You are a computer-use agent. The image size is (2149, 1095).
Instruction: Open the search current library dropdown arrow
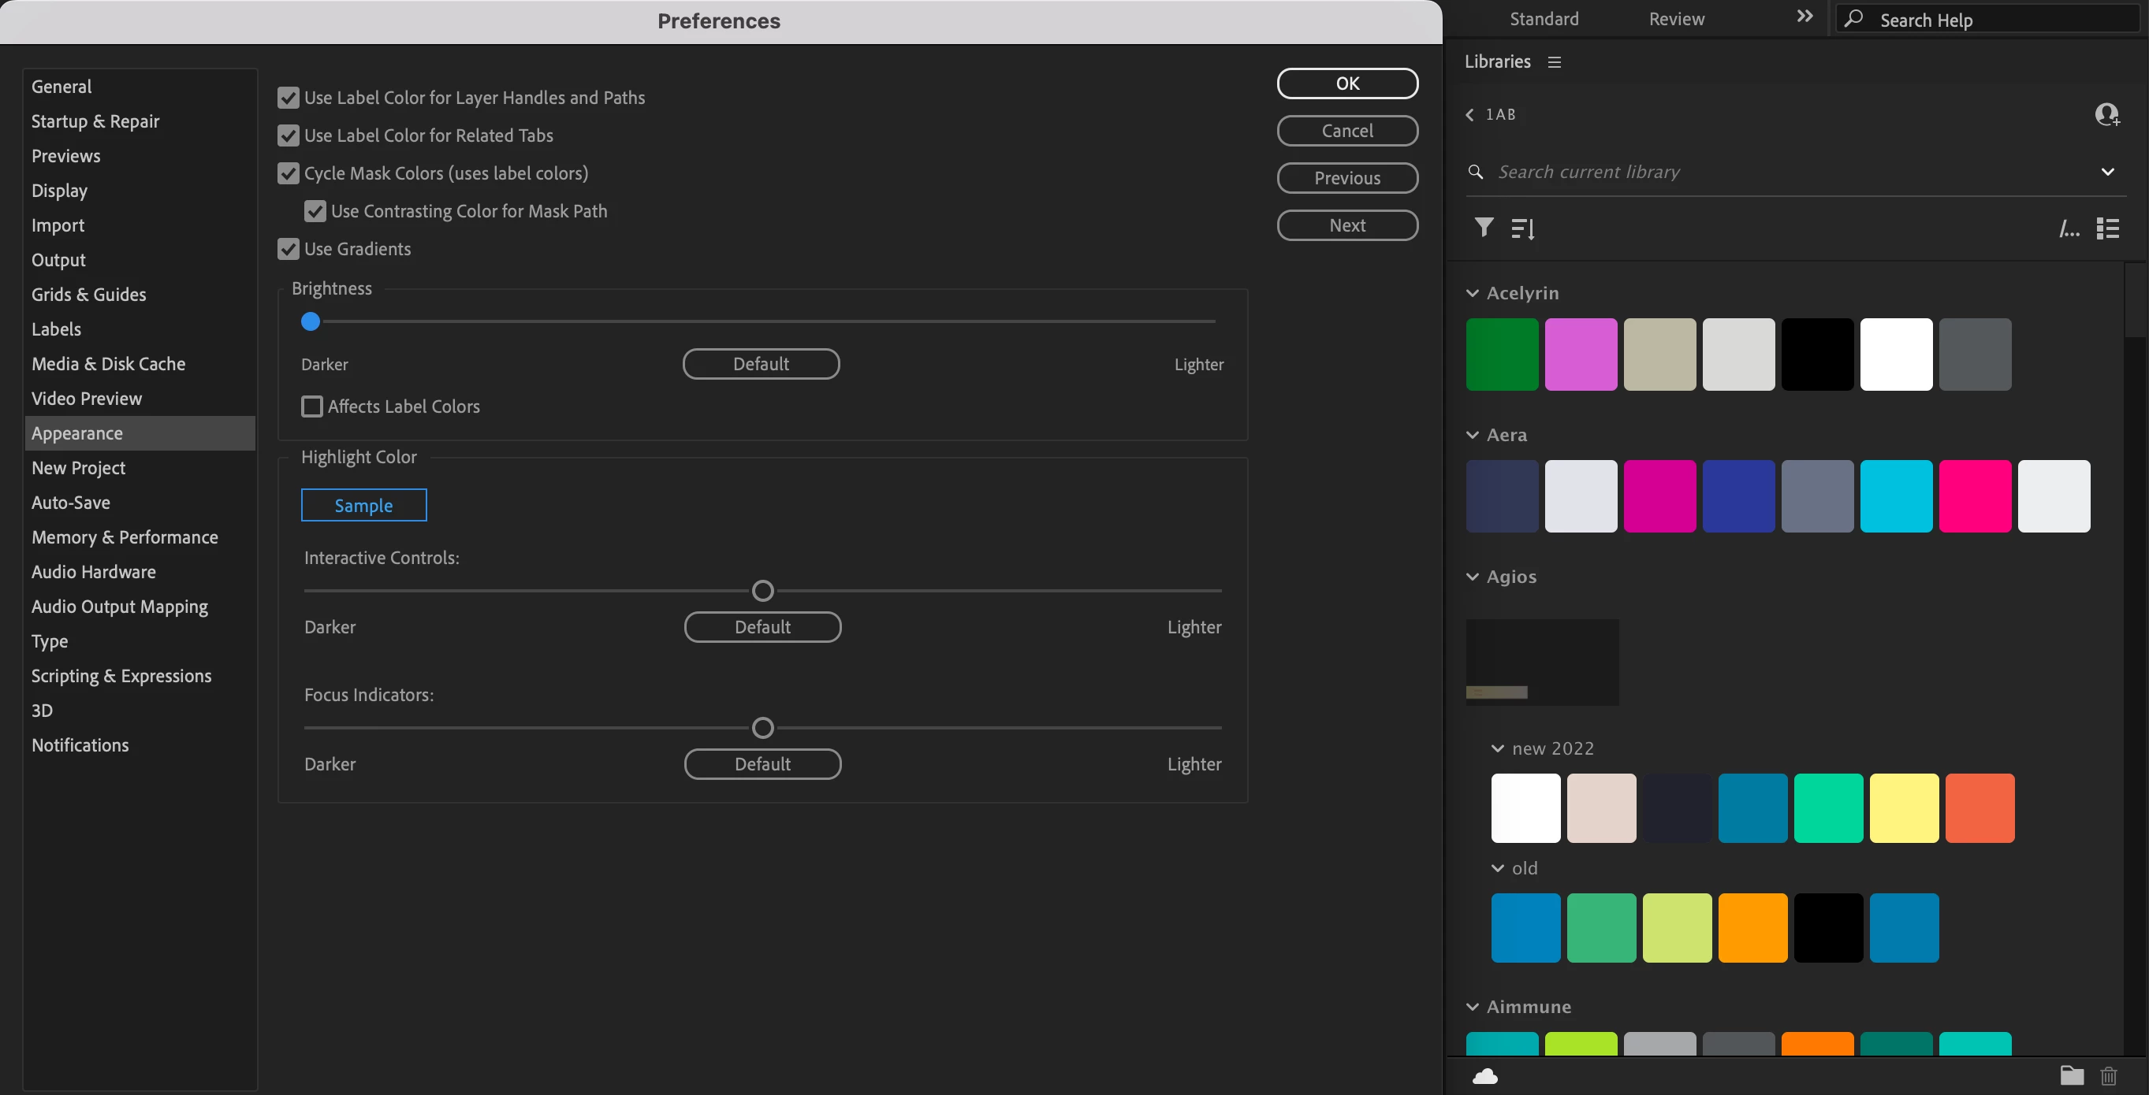[x=2107, y=172]
